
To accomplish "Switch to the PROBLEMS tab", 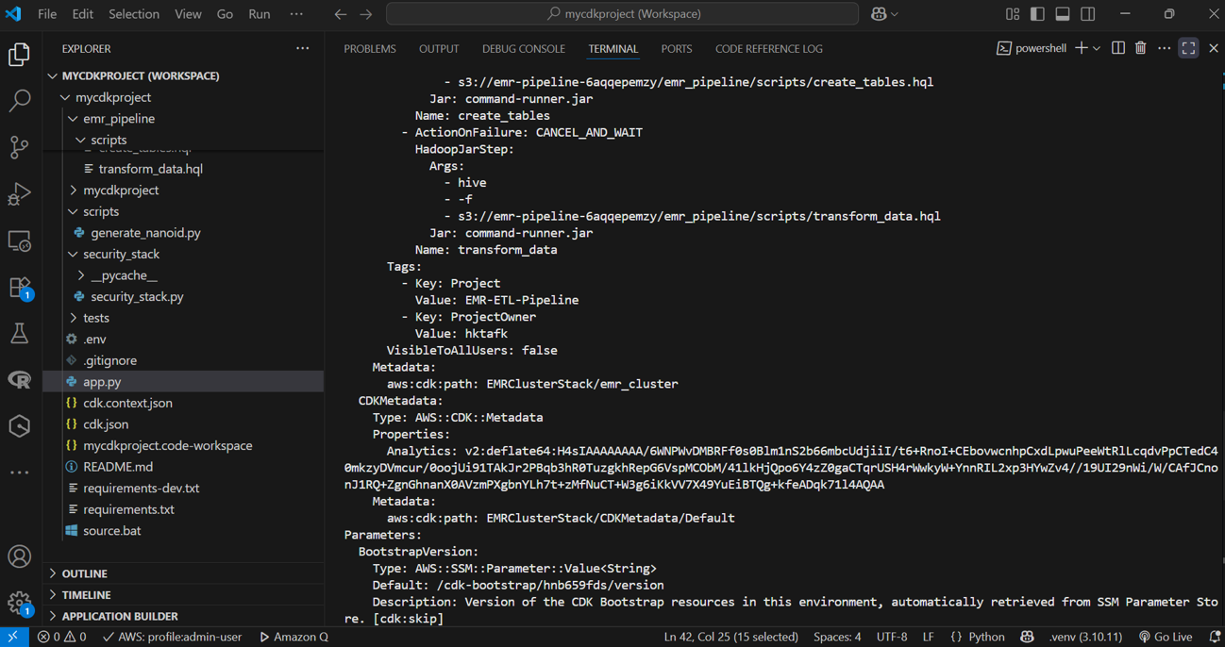I will pos(368,48).
